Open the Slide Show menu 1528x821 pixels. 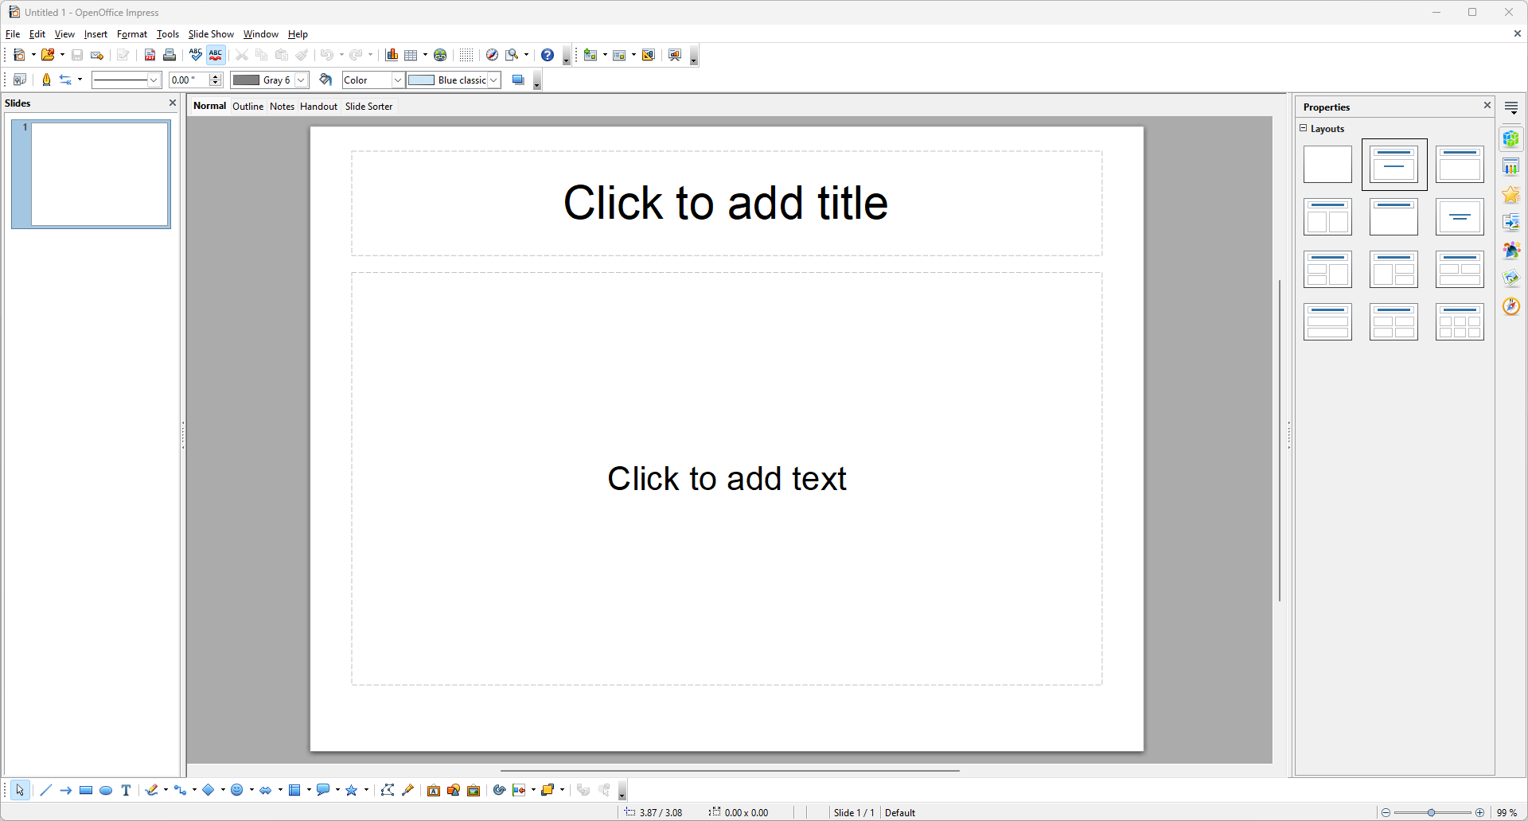click(x=211, y=33)
